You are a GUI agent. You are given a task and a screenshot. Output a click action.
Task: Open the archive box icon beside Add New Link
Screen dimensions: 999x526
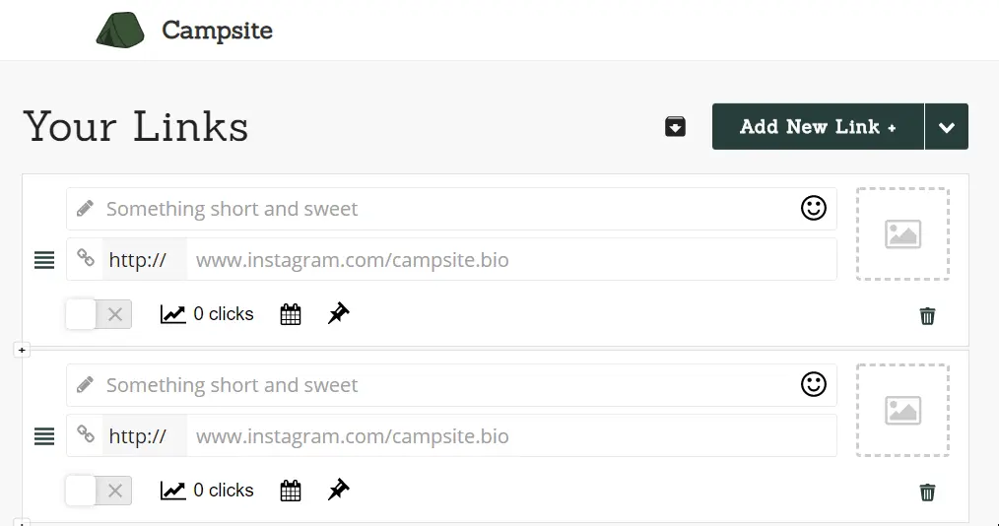675,126
